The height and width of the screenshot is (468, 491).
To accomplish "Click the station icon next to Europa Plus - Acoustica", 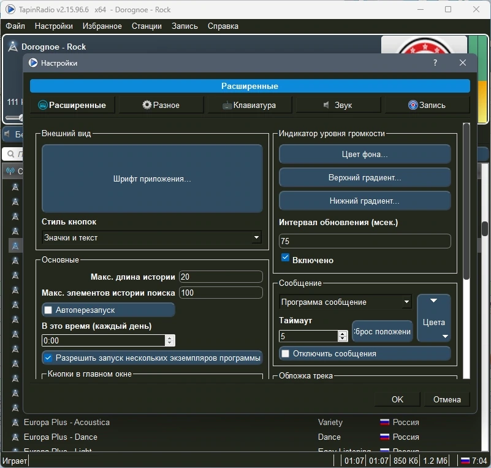I will [x=15, y=422].
